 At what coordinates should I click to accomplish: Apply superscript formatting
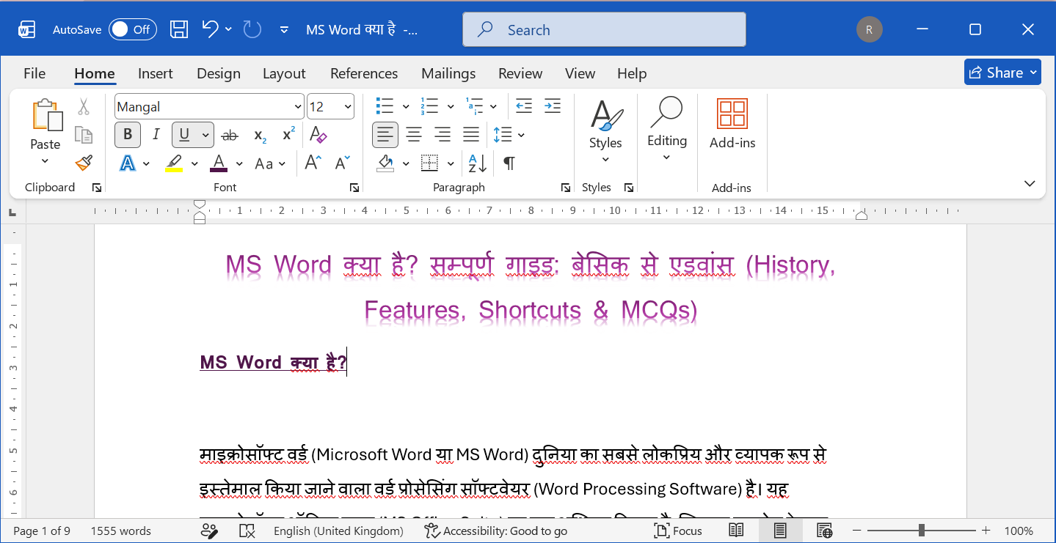288,135
